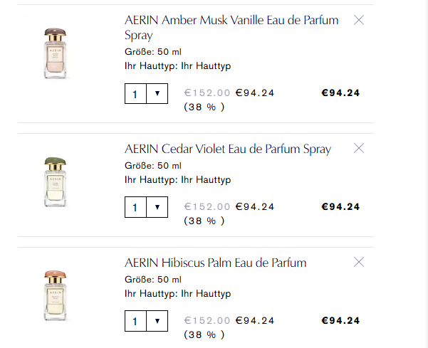Click crossed-out €152.00 price for Amber Musk Vanille
Screen dimensions: 428x348
(207, 93)
